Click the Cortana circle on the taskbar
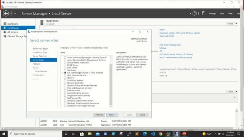This screenshot has width=244, height=137. pos(66,134)
